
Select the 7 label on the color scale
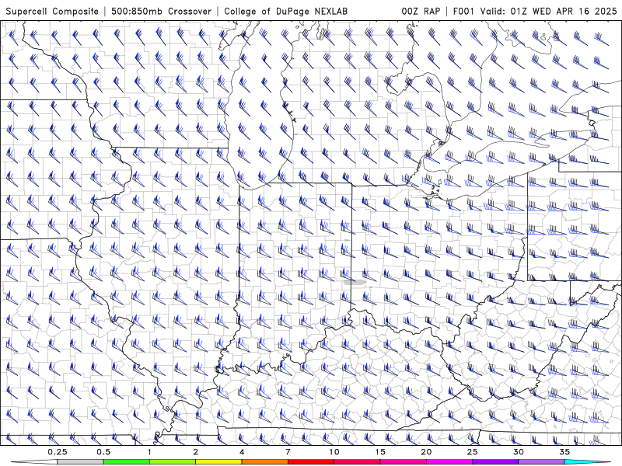[x=288, y=452]
